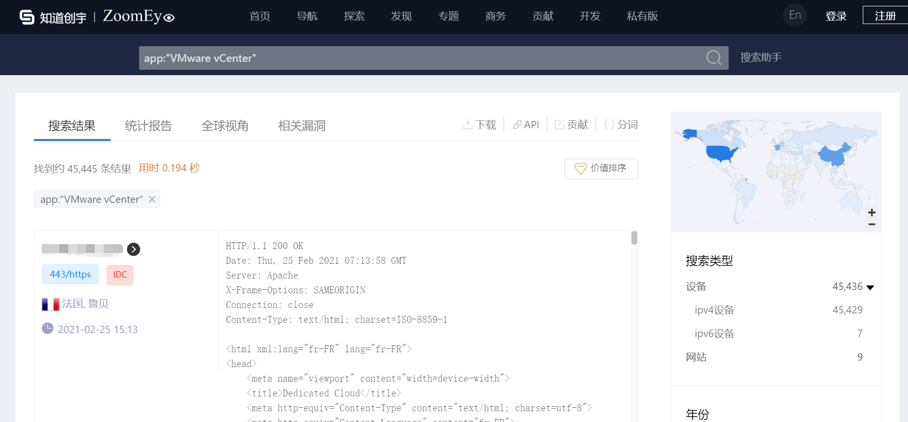
Task: Open 发现 menu item
Action: coord(401,16)
